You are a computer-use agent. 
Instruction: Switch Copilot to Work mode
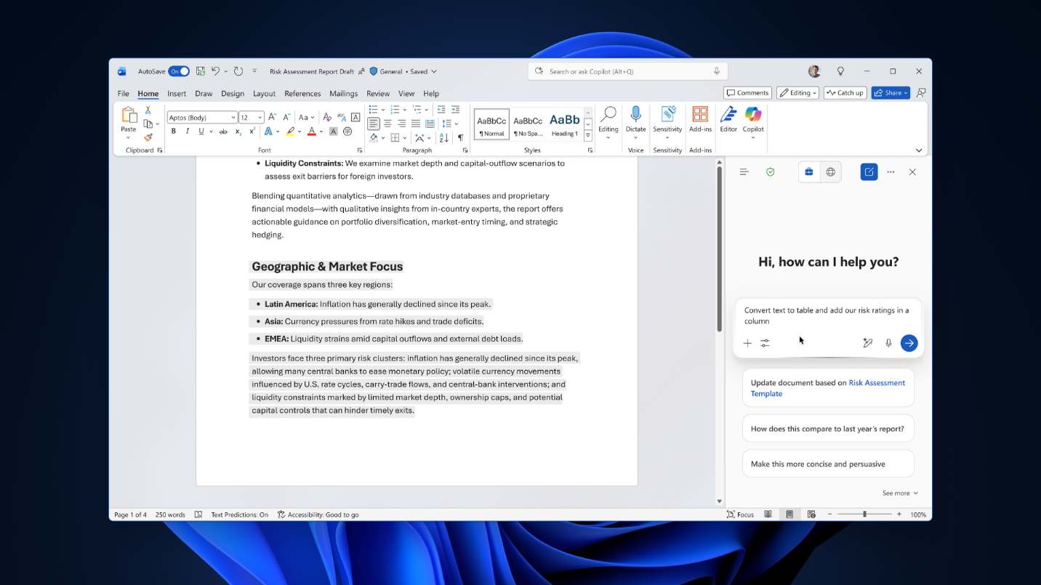point(809,172)
